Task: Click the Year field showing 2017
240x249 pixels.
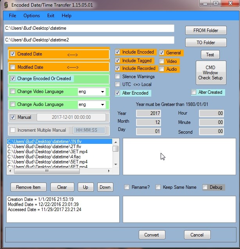Action: [x=149, y=113]
